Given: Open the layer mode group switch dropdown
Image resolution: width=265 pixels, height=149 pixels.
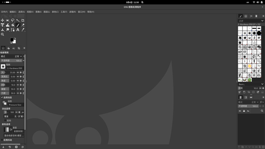Looking at the screenshot, I should 262,102.
